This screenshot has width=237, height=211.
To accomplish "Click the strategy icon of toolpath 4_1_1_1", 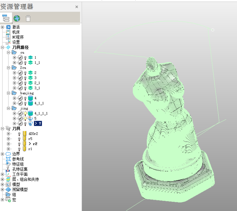I will [x=30, y=113].
